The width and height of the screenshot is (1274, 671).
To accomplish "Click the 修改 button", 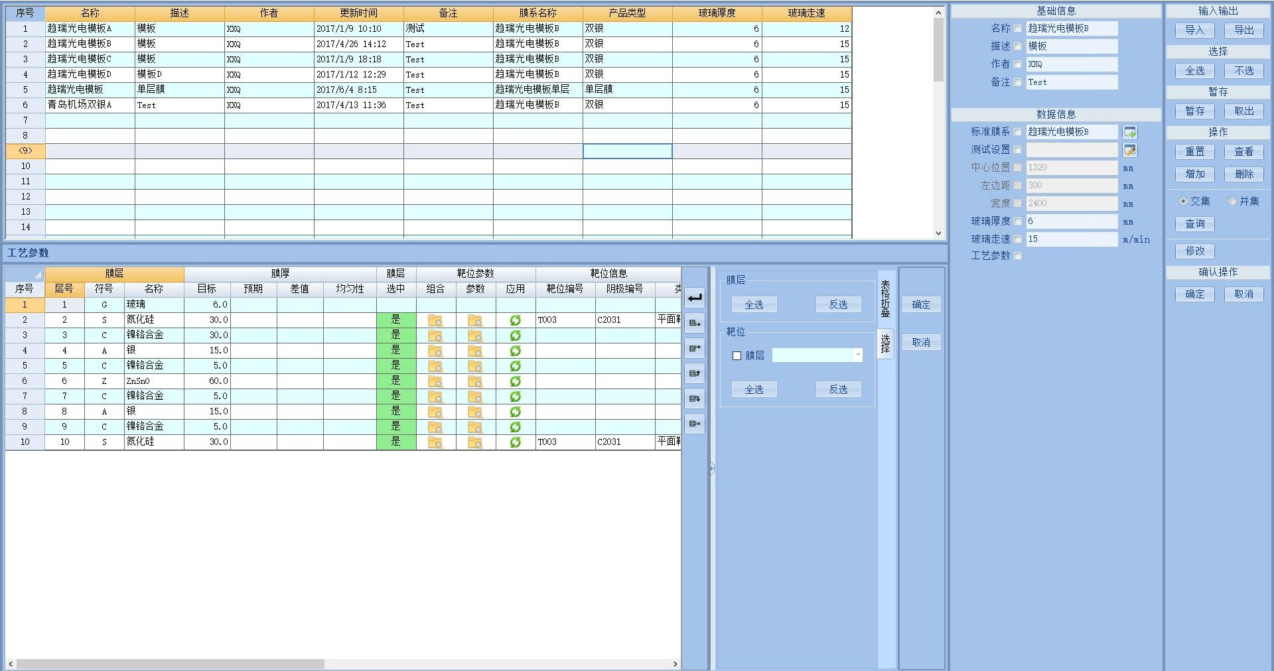I will tap(1194, 251).
